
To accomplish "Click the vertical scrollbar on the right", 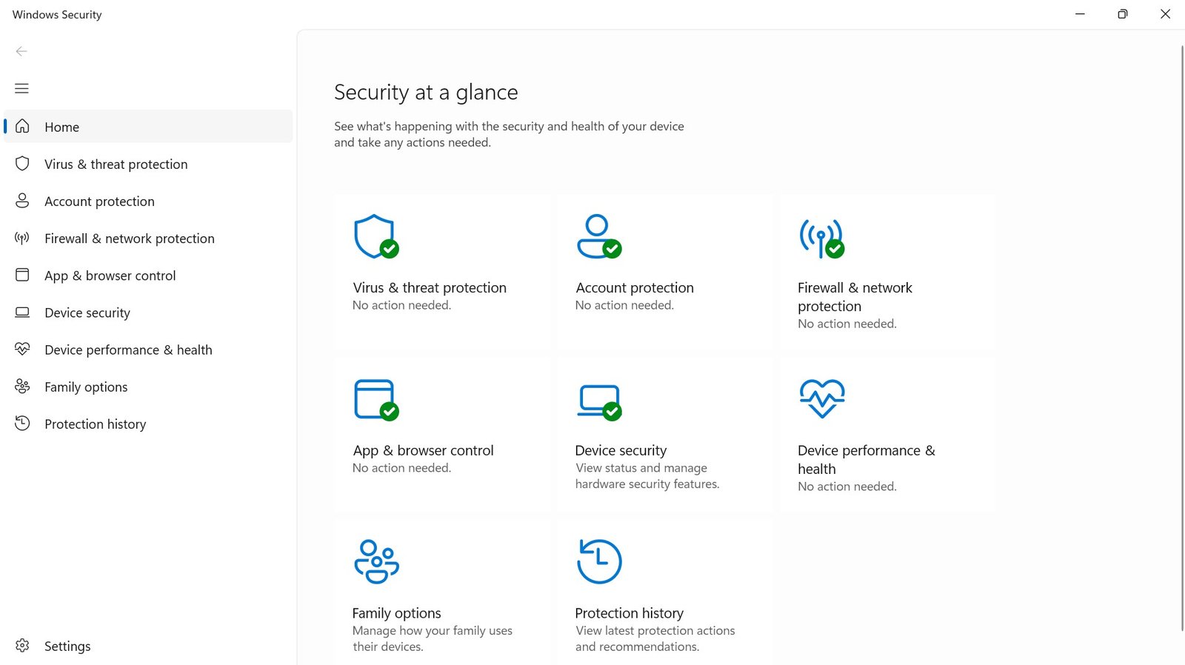I will pos(1181,337).
